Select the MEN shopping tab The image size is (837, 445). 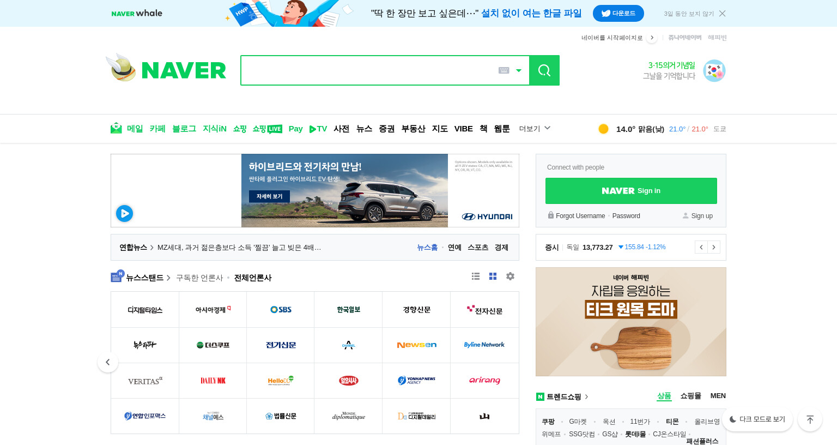tap(718, 396)
